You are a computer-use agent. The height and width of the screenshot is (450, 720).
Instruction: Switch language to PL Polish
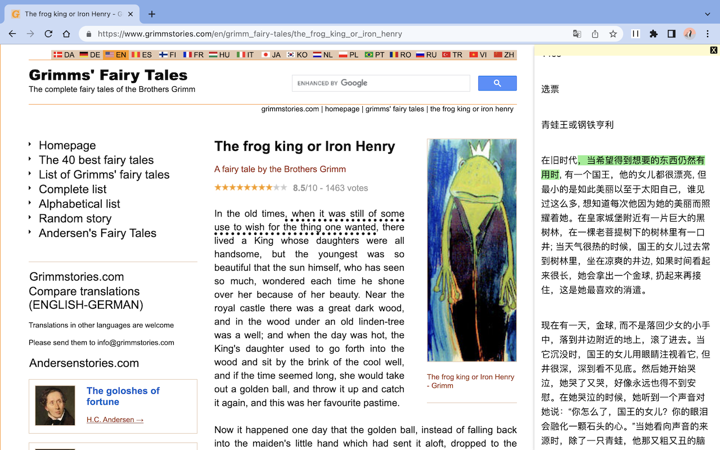point(349,55)
